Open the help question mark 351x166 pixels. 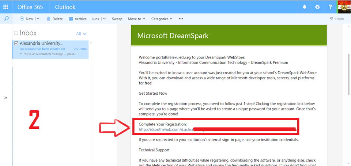330,7
